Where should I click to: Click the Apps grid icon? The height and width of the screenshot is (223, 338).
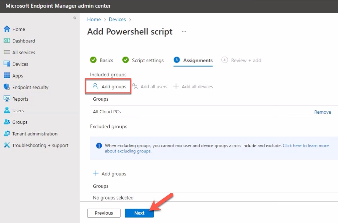(x=7, y=76)
